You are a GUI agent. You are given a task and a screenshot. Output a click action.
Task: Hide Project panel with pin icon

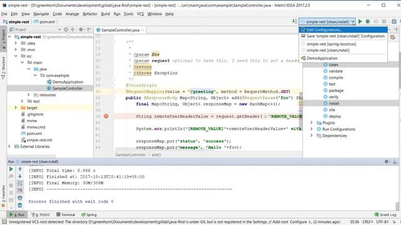pyautogui.click(x=89, y=29)
